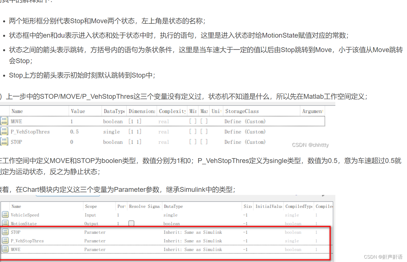Click the Dimensions column header
Image resolution: width=407 pixels, height=262 pixels.
142,111
